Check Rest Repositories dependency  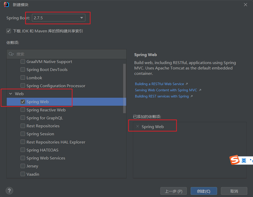pyautogui.click(x=23, y=126)
